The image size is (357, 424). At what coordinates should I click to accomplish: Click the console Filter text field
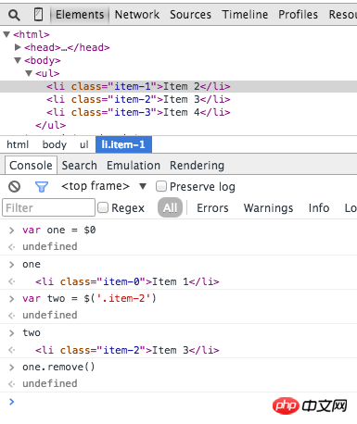click(x=48, y=207)
